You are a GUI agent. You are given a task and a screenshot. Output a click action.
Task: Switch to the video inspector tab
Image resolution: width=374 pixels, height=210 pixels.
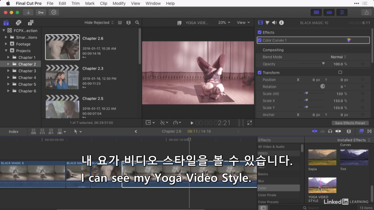click(260, 22)
